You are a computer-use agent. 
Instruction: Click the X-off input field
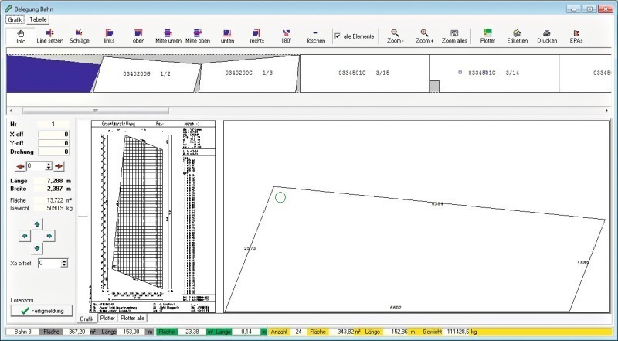tap(53, 135)
